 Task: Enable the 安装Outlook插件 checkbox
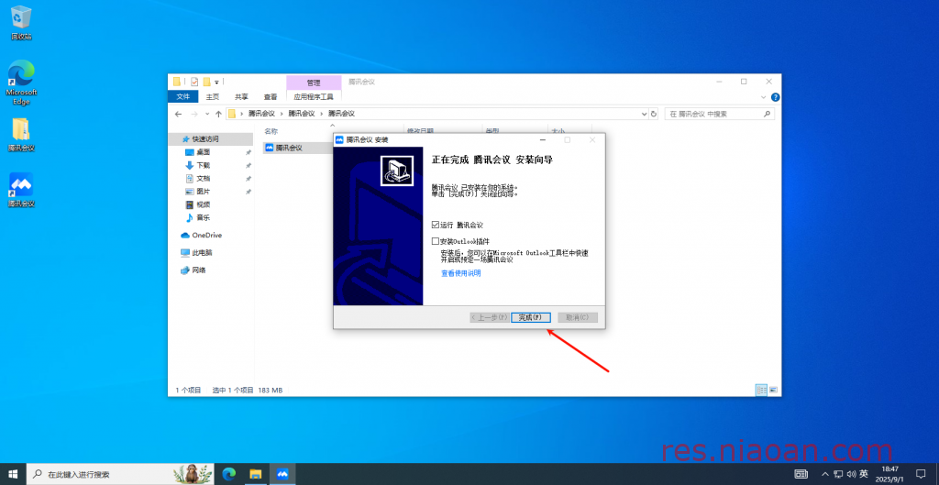tap(436, 241)
